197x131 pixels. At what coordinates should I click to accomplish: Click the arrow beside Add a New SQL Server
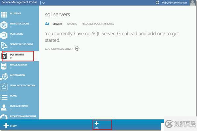(x=77, y=49)
